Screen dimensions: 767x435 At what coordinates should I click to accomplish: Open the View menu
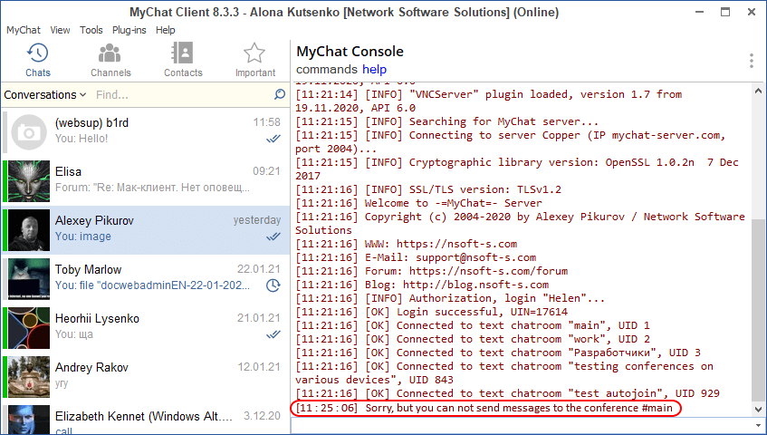click(x=61, y=30)
